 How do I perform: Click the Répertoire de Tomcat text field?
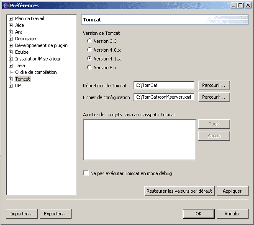coord(164,85)
